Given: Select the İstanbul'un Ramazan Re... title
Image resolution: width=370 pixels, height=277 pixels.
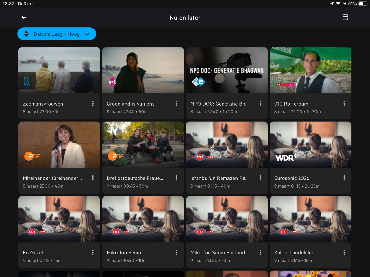Looking at the screenshot, I should 219,178.
